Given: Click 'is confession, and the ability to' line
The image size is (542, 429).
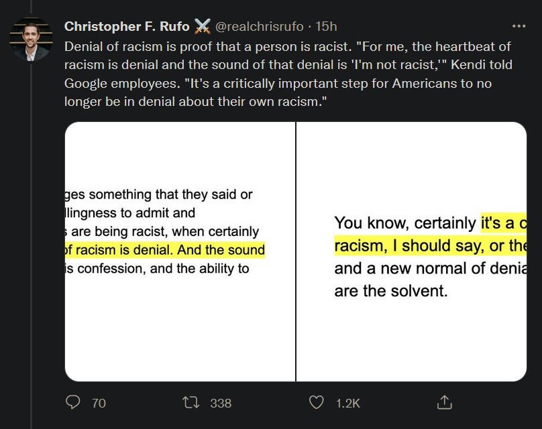Looking at the screenshot, I should 157,269.
